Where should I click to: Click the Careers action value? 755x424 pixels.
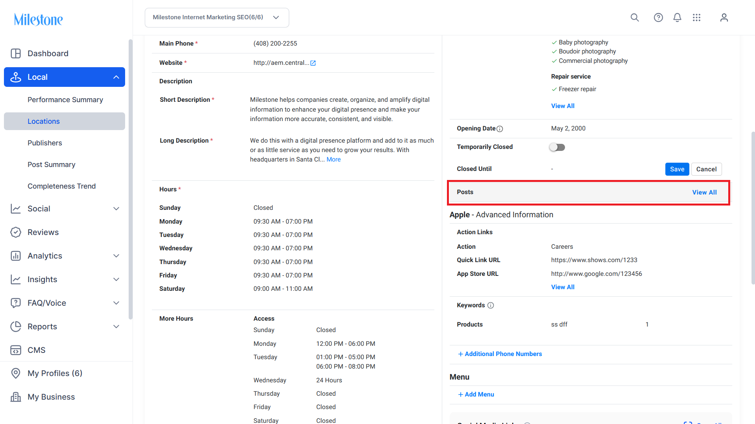click(562, 247)
